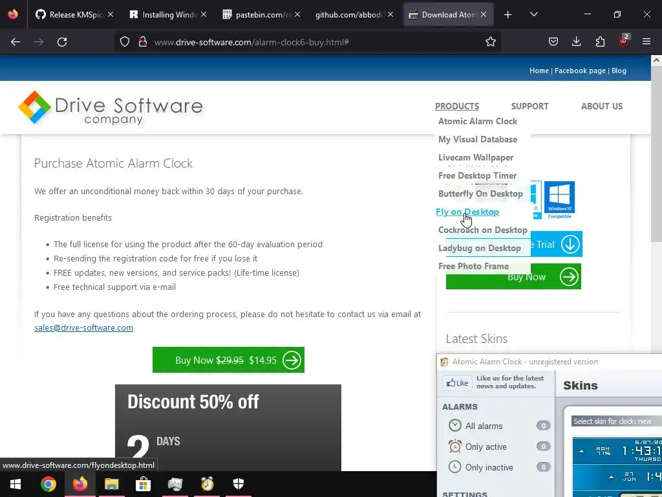Choose Fly on Desktop menu item
The image size is (662, 497).
tap(467, 212)
